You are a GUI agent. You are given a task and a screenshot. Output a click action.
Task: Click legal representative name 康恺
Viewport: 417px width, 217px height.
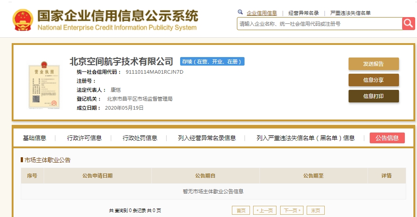point(116,90)
